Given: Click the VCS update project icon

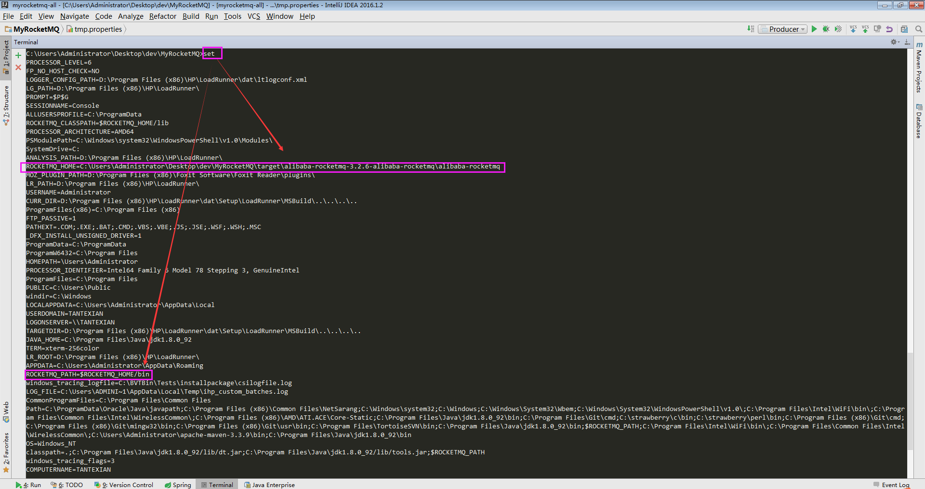Looking at the screenshot, I should point(853,29).
